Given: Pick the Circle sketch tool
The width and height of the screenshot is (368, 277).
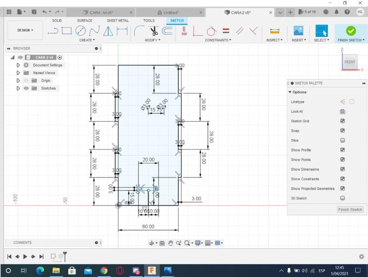Looking at the screenshot, I should click(x=80, y=31).
